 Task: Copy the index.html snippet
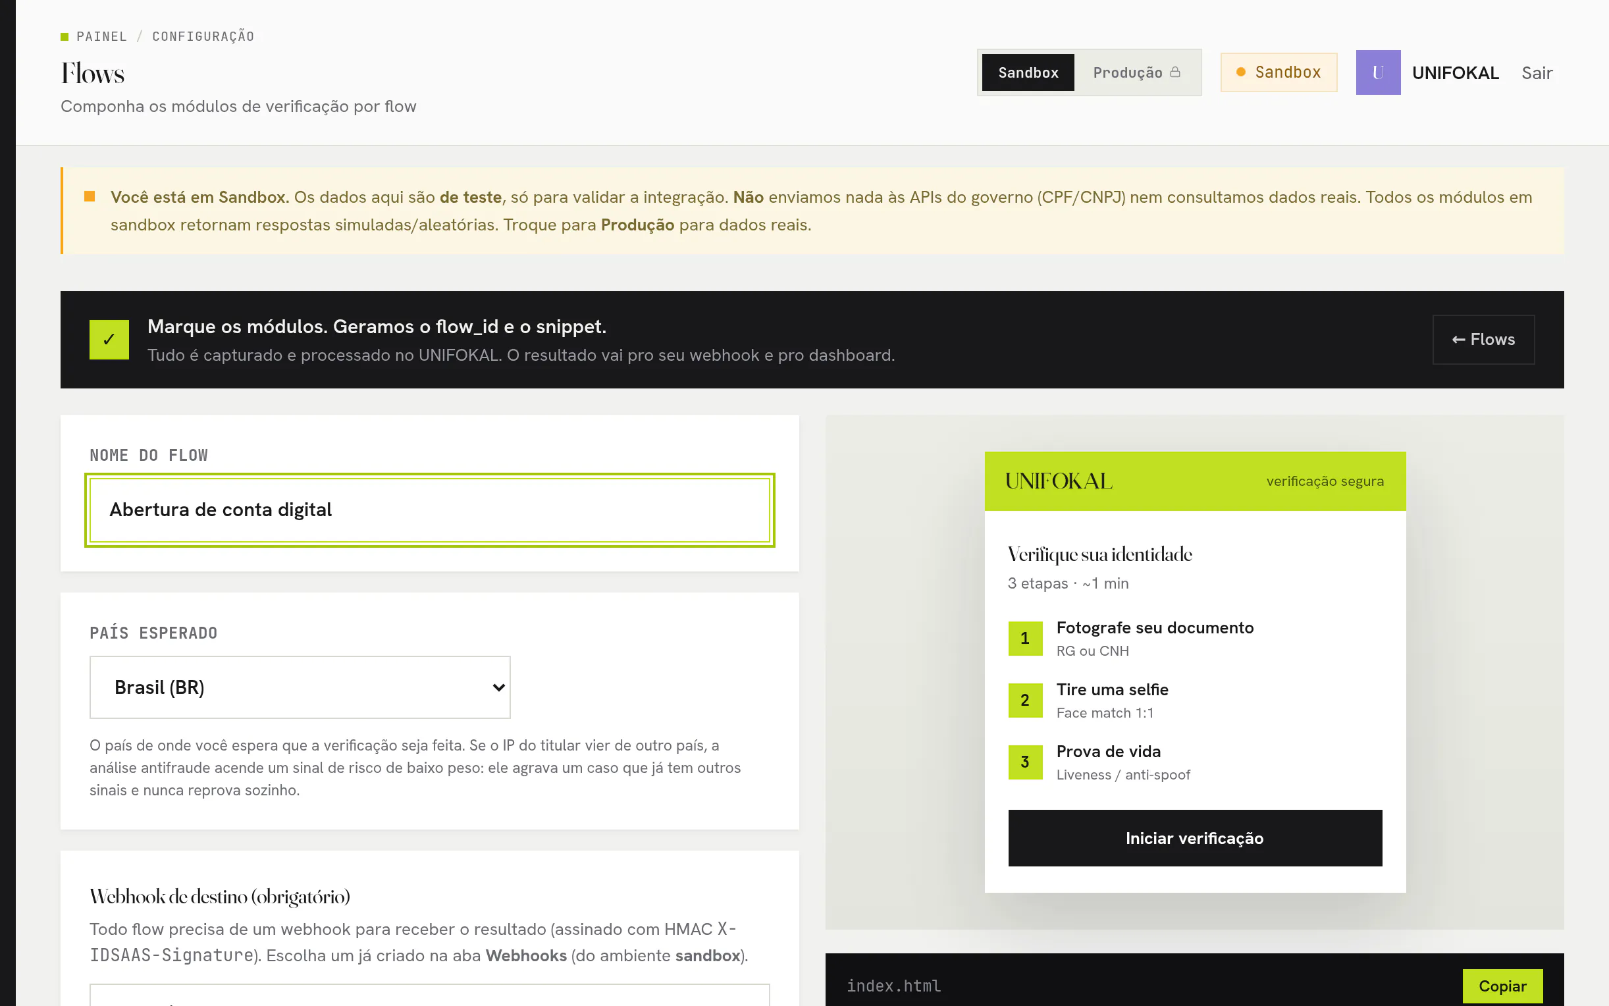tap(1502, 986)
